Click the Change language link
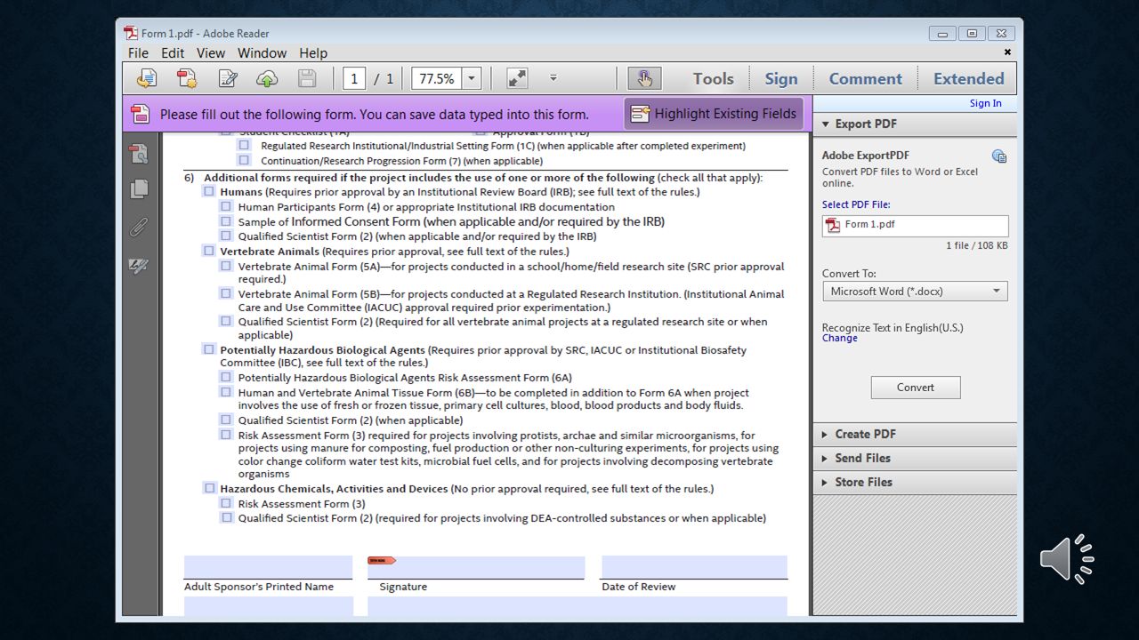The width and height of the screenshot is (1139, 640). tap(840, 338)
